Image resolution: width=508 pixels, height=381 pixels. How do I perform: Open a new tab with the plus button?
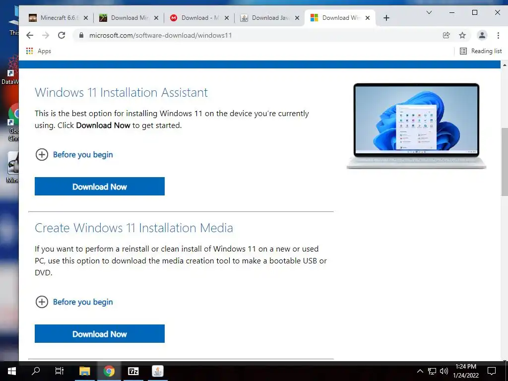coord(386,18)
